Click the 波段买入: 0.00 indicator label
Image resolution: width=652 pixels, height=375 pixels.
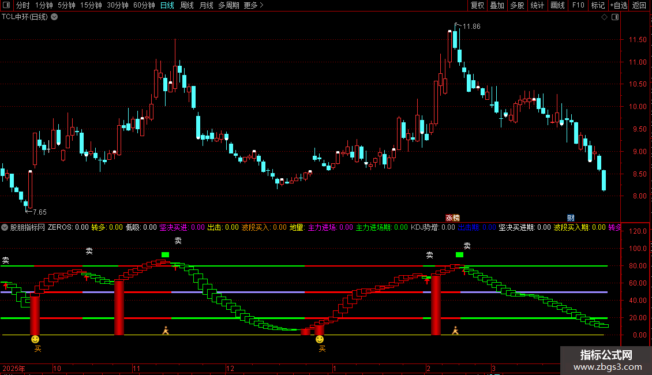[x=264, y=227]
